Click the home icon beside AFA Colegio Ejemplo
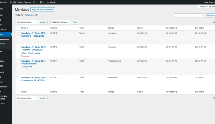Viewport: 215px width, 124px height. [x=11, y=2]
